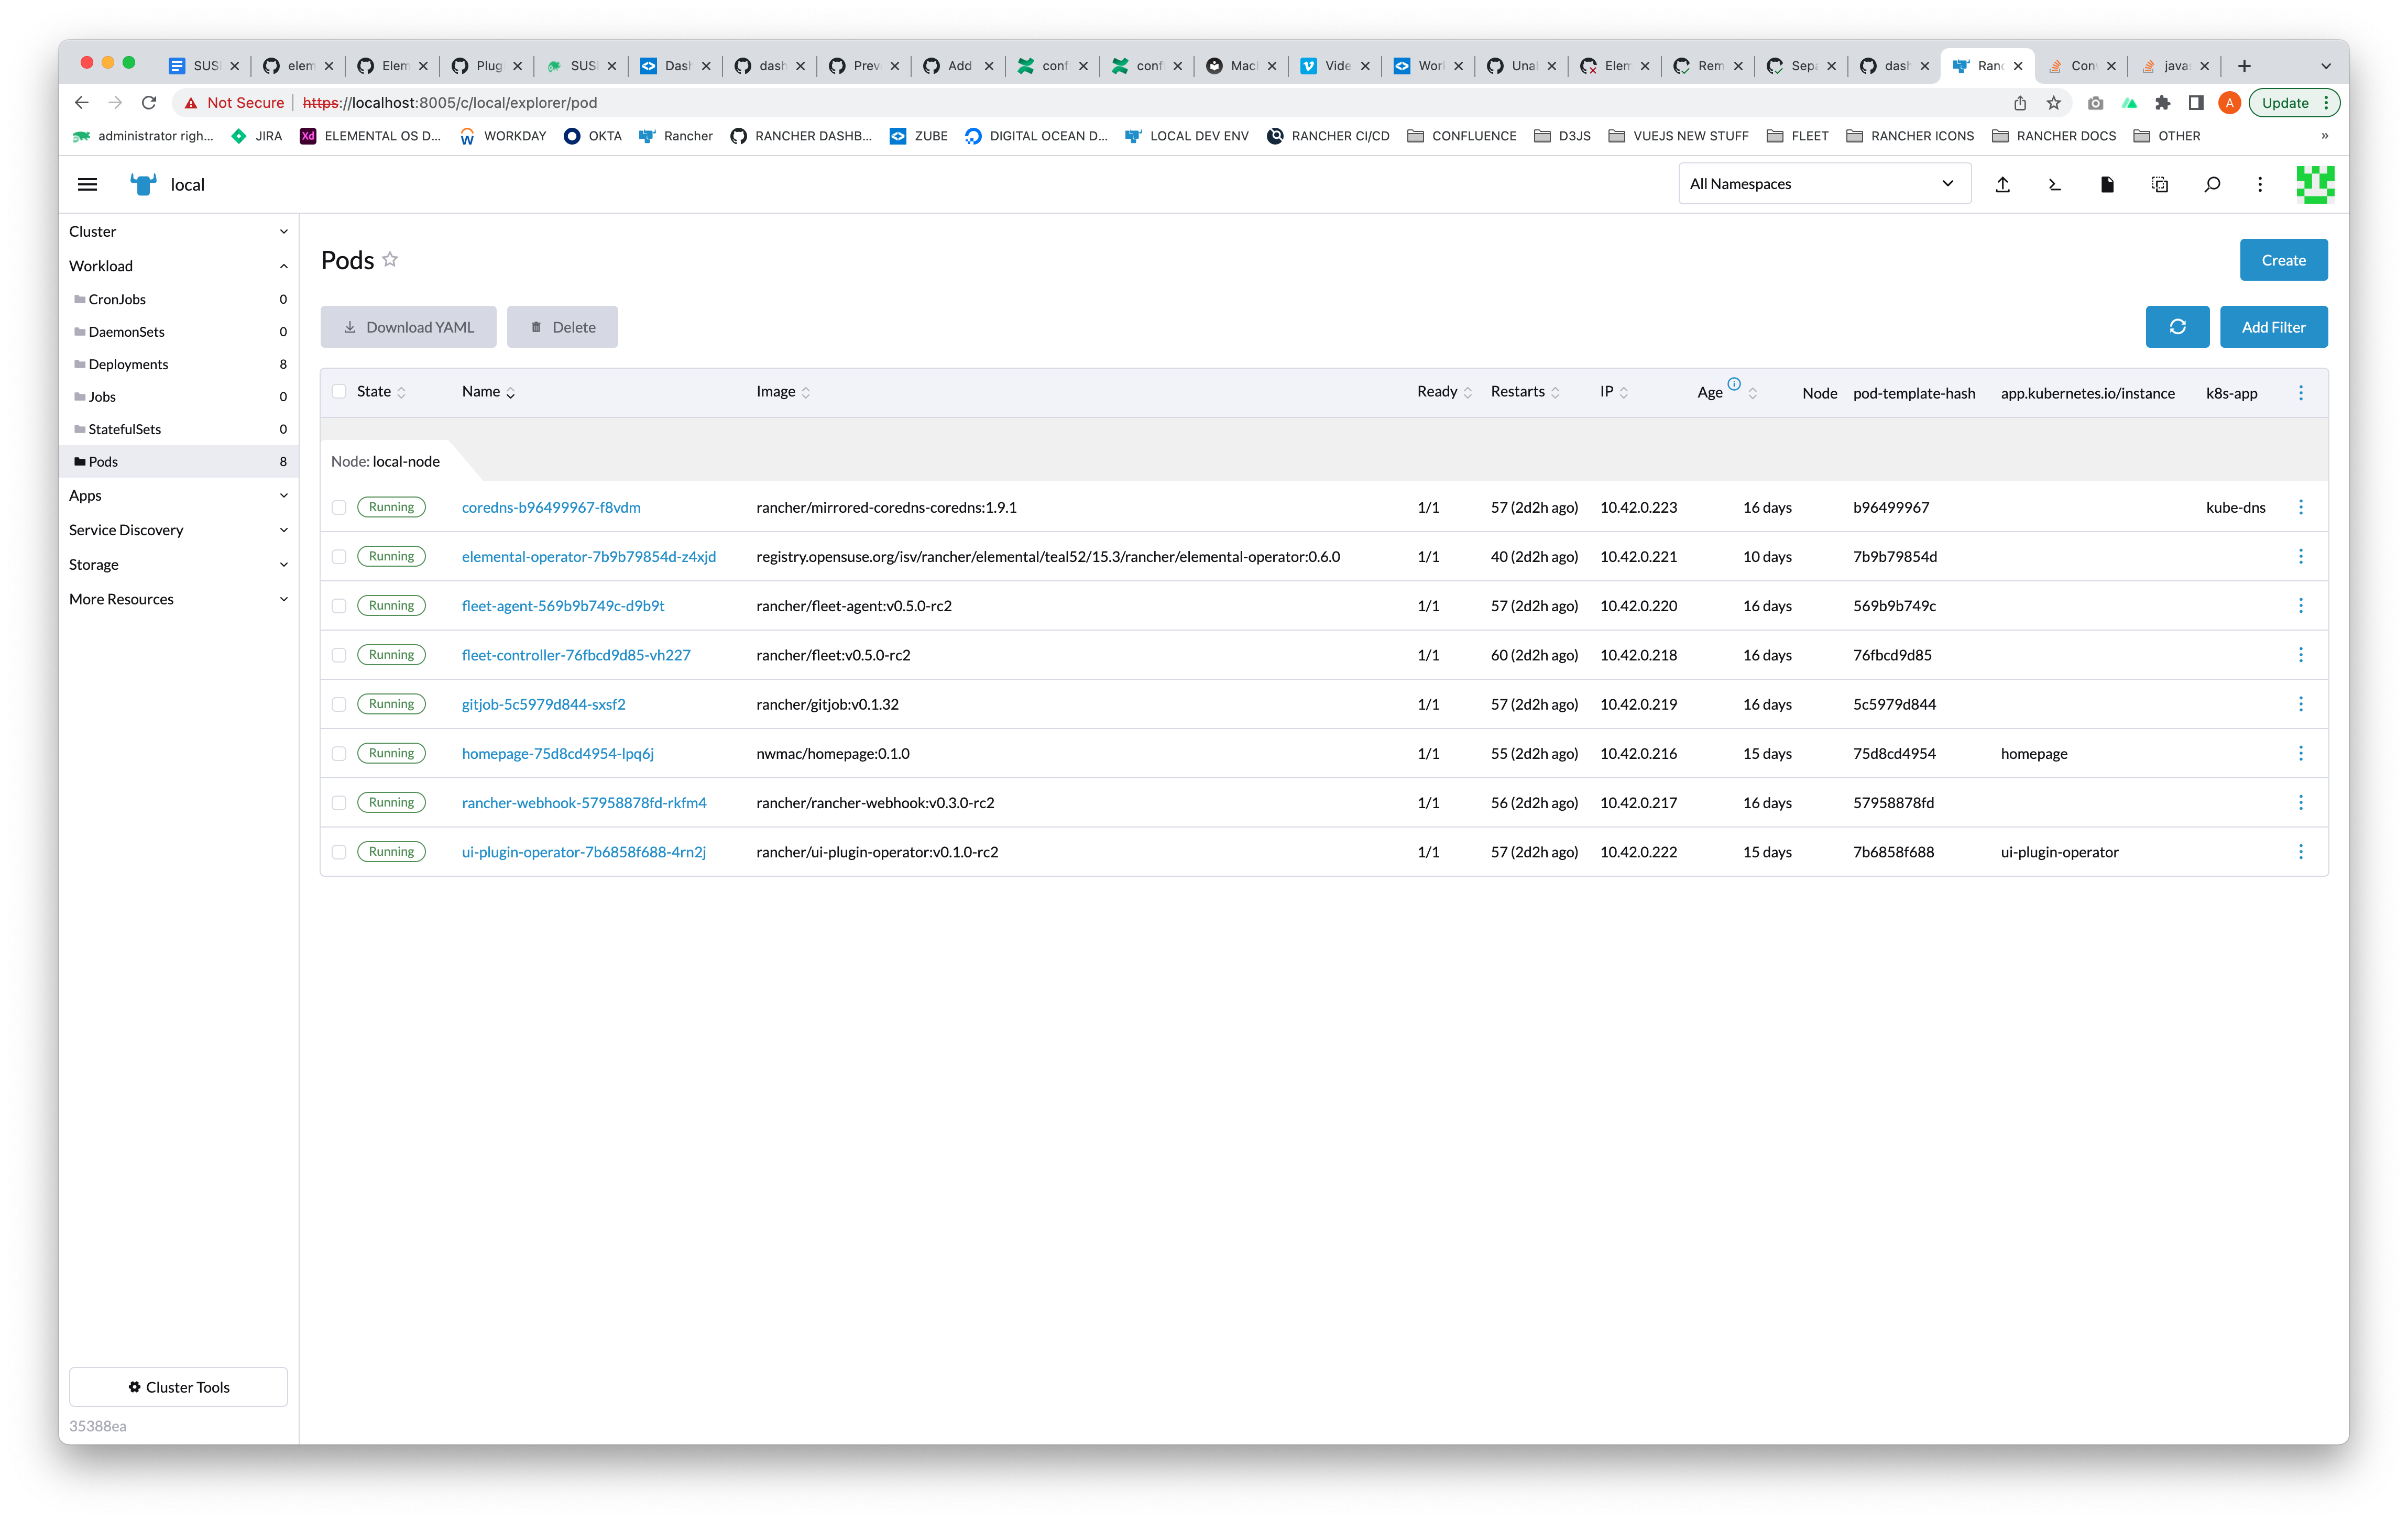The image size is (2408, 1522).
Task: Tick the checkbox for the fleet-agent pod
Action: point(339,605)
